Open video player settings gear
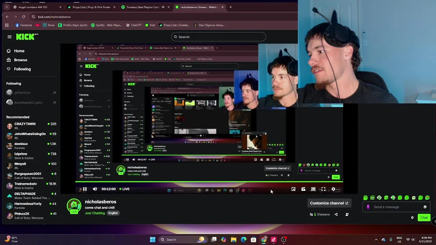 click(333, 189)
